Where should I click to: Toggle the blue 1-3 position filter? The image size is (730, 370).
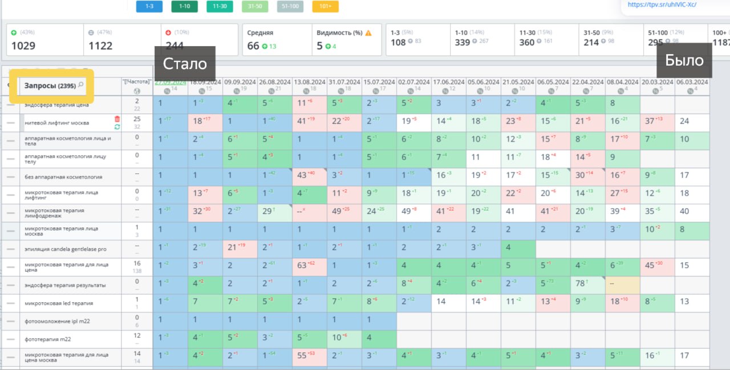[x=149, y=6]
